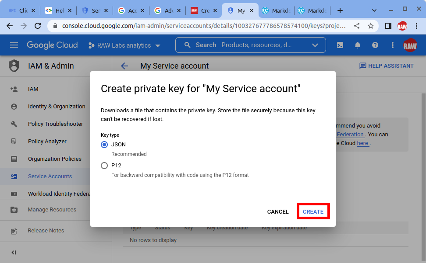
Task: Go back with the blue arrow beside My Service account
Action: pyautogui.click(x=124, y=66)
